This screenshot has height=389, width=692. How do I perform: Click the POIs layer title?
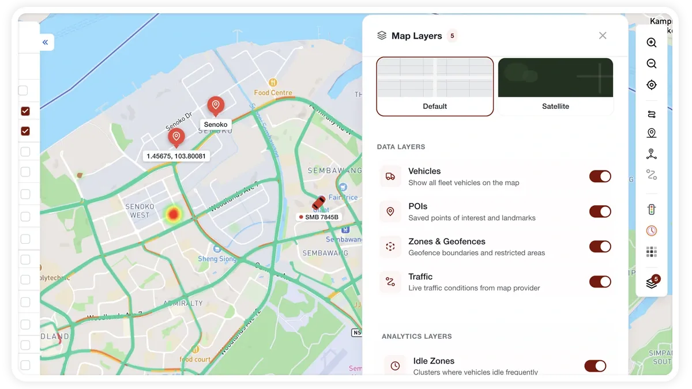(x=418, y=206)
